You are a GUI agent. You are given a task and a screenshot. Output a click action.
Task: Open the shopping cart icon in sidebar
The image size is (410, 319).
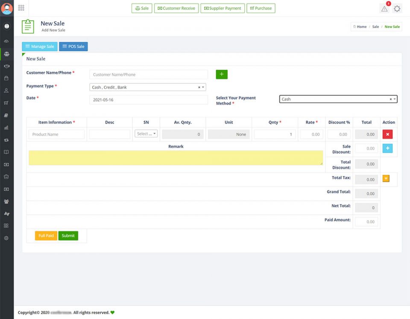click(6, 103)
